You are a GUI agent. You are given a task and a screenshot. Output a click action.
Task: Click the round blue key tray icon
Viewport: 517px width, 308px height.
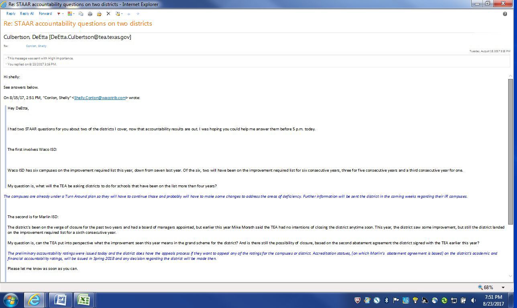tap(377, 300)
